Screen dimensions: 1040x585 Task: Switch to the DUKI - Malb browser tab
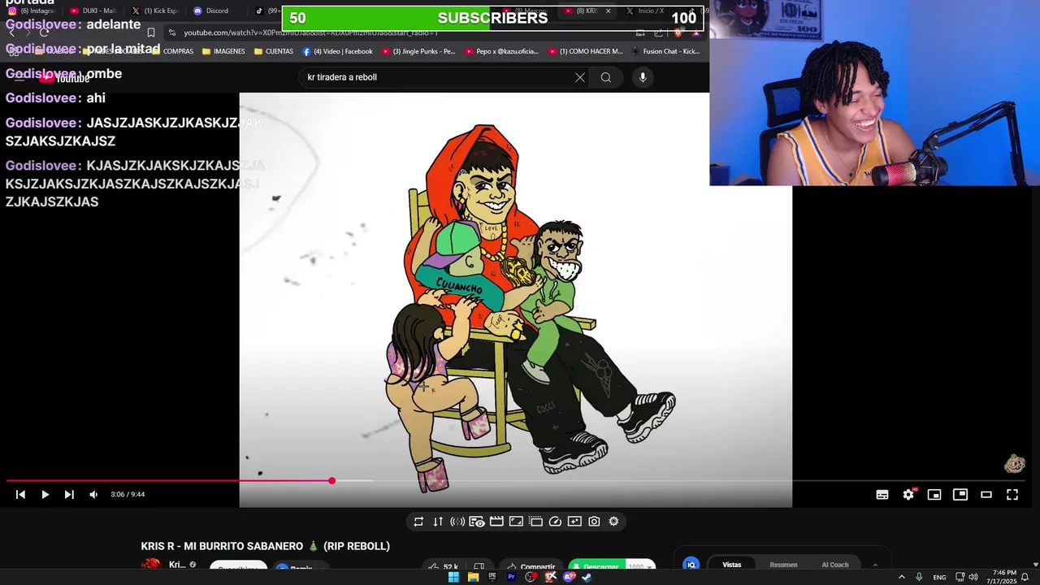[93, 11]
